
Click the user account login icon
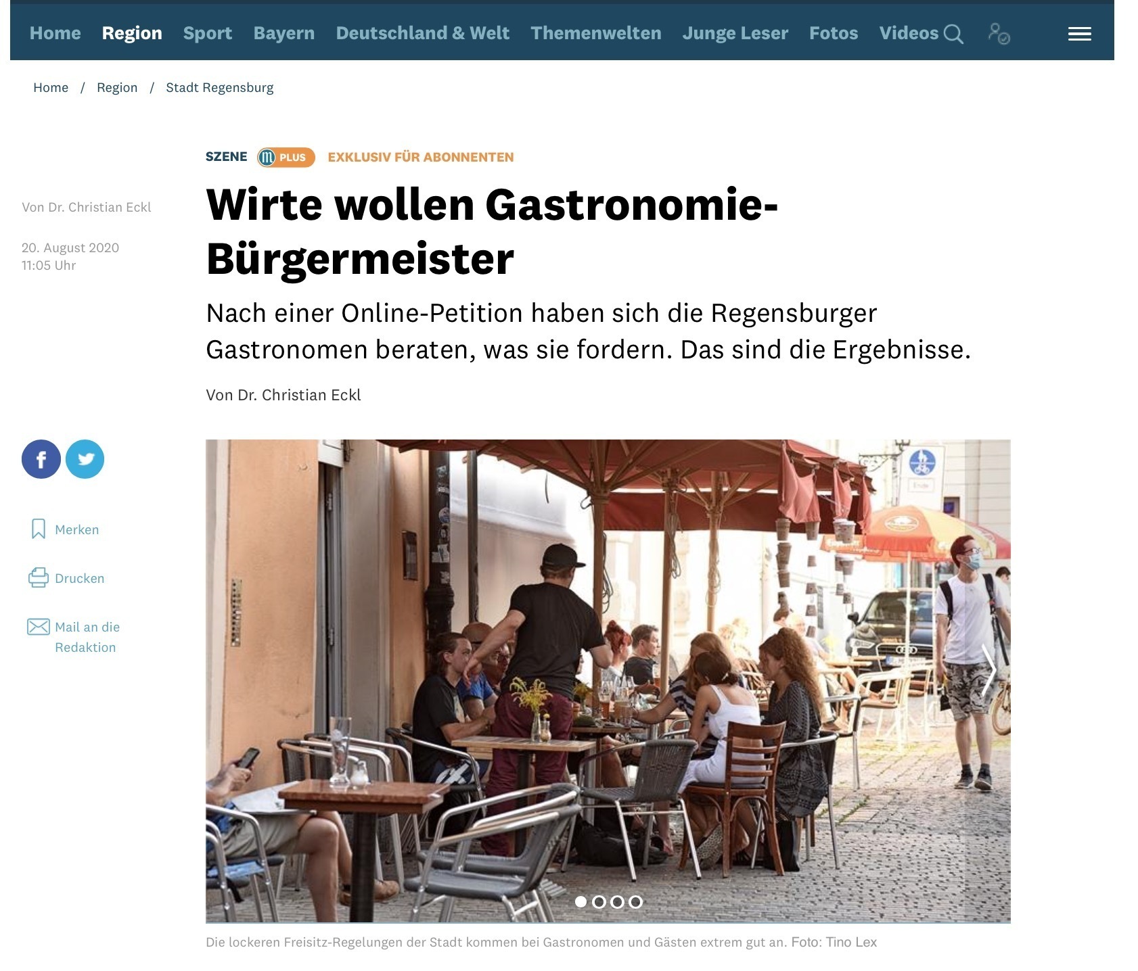(x=999, y=33)
